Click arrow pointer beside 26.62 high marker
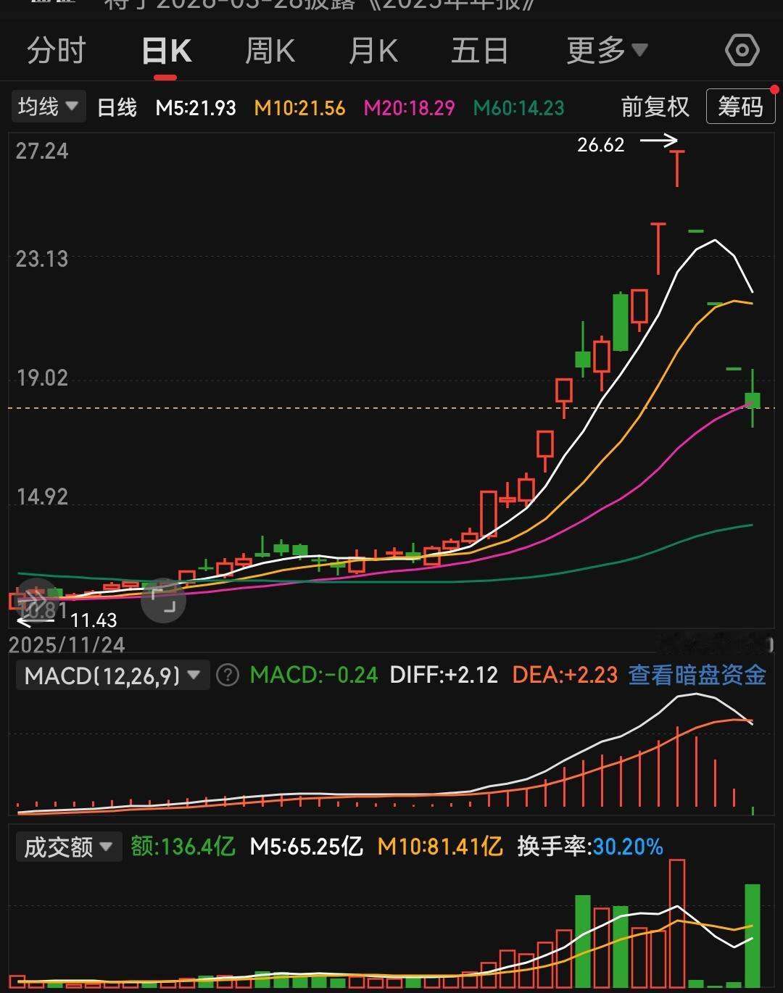 pyautogui.click(x=658, y=141)
